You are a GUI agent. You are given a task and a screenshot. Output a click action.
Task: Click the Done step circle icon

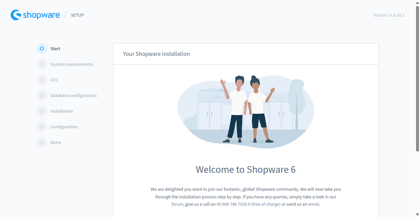point(42,142)
